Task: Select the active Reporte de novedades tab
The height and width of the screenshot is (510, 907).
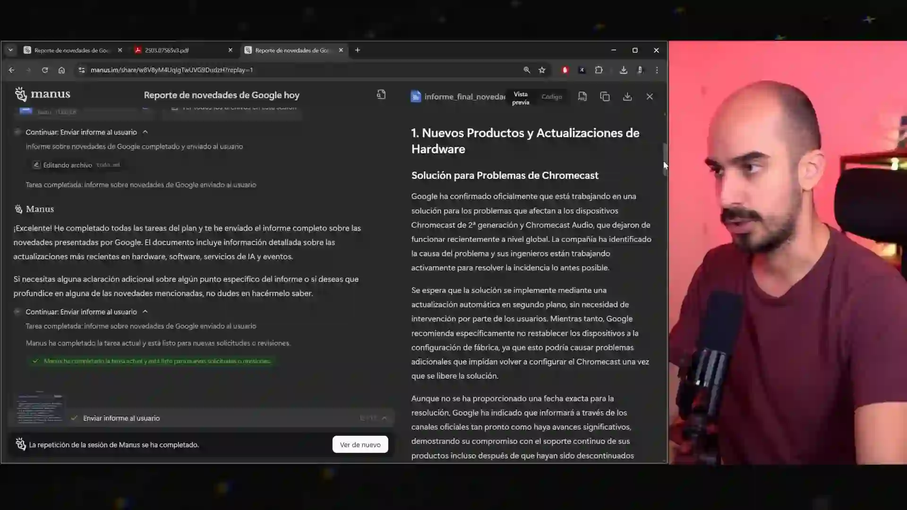Action: [292, 50]
